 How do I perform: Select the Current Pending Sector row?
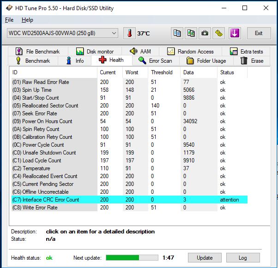click(x=129, y=184)
